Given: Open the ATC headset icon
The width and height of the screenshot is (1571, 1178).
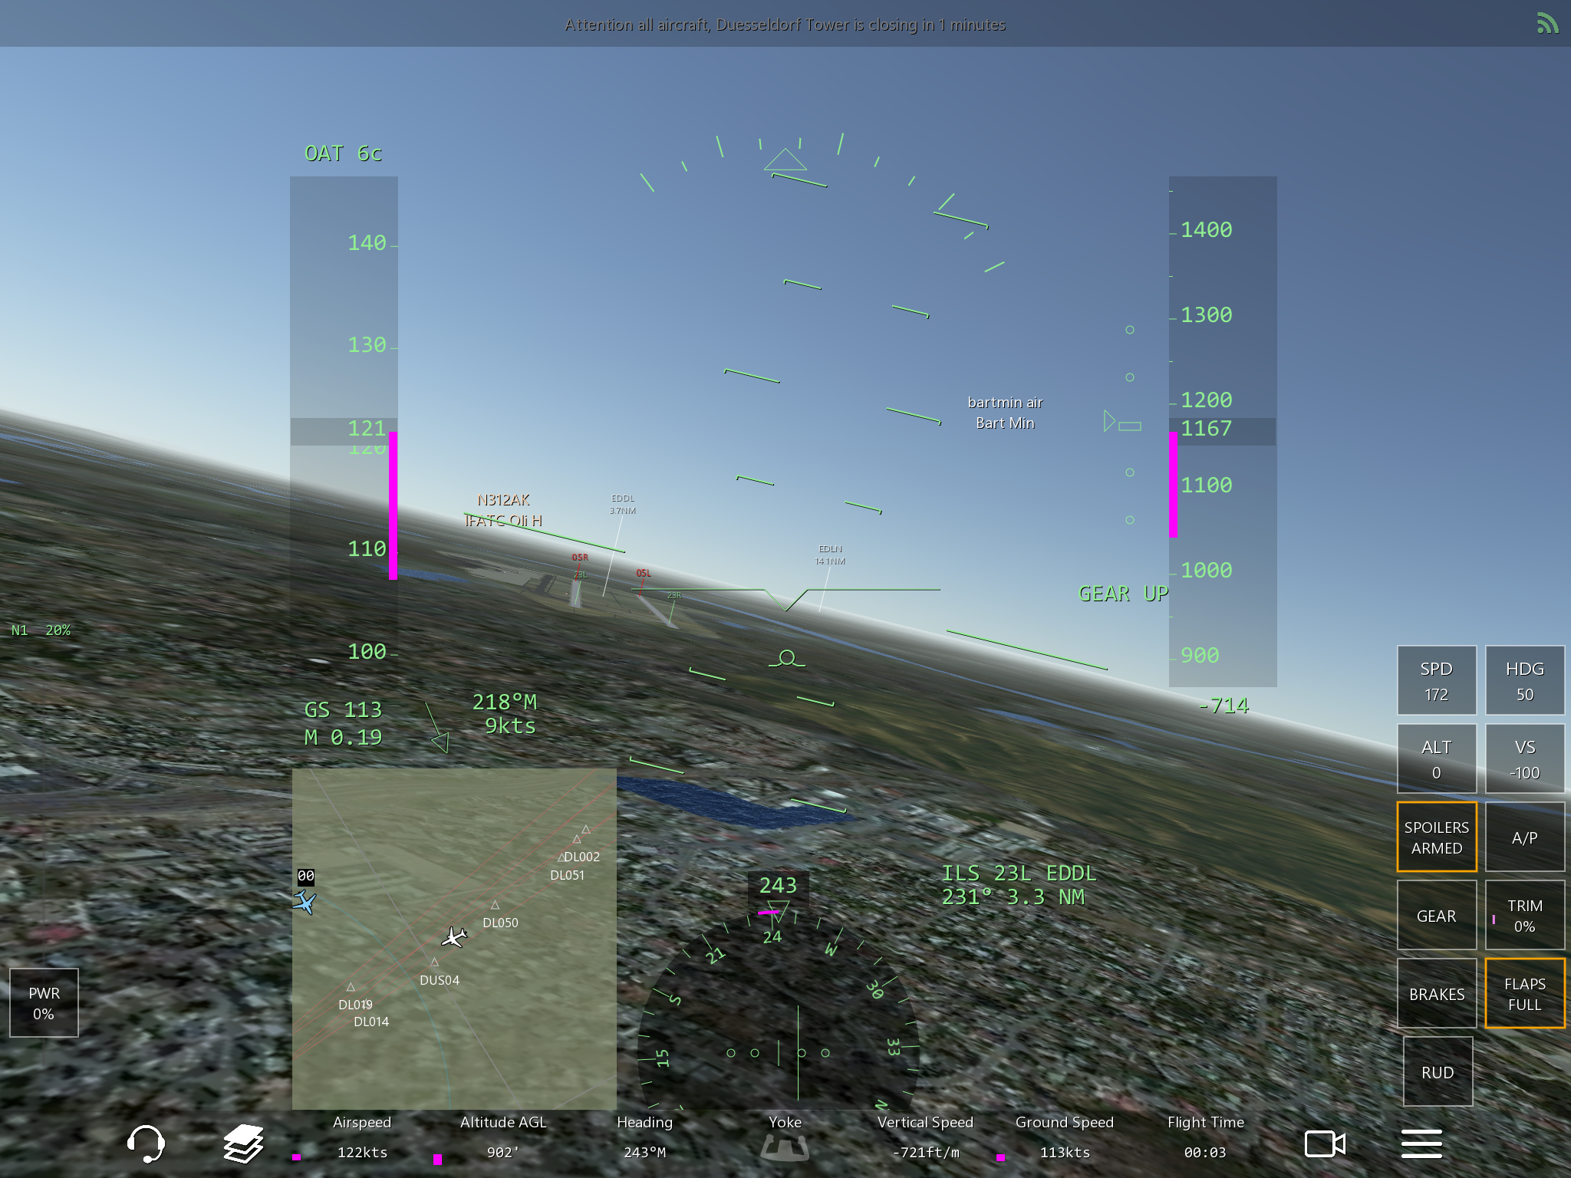Looking at the screenshot, I should coord(146,1143).
